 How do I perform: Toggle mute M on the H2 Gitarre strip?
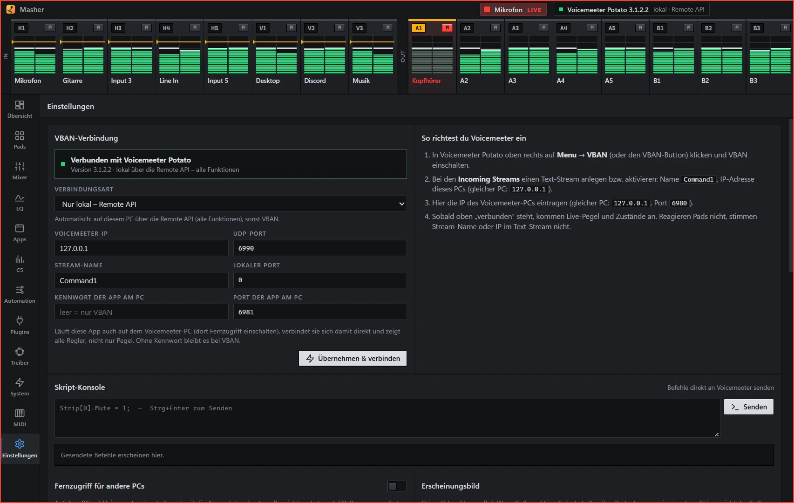(x=98, y=28)
